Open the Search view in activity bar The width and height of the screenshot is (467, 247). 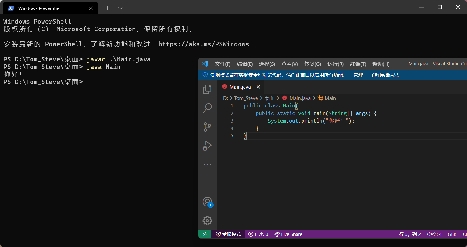coord(207,108)
